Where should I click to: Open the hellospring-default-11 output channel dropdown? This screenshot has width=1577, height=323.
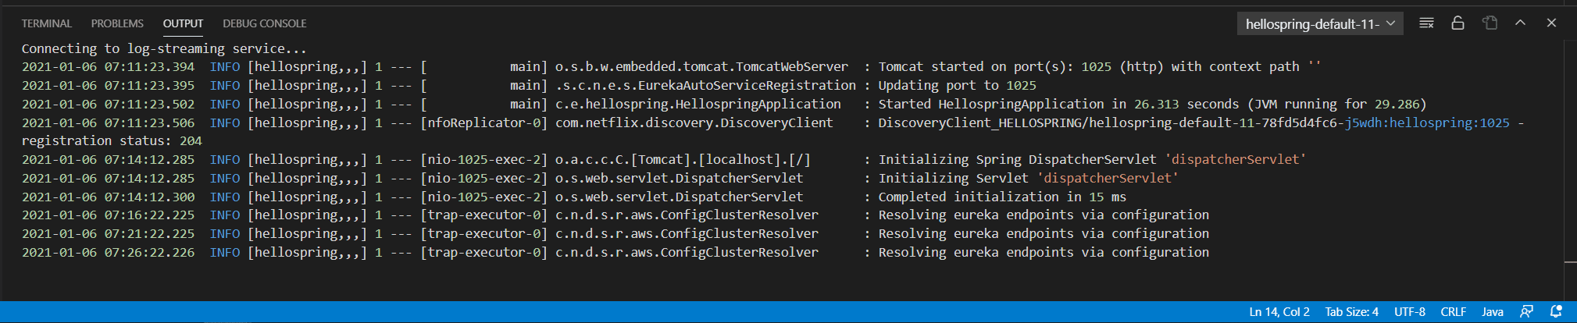tap(1319, 24)
